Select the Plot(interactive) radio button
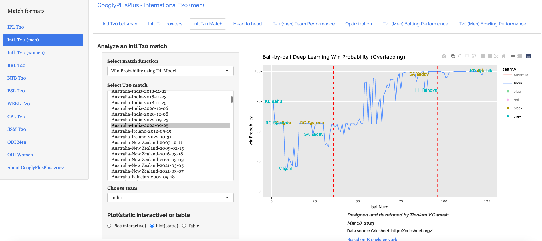 (109, 226)
